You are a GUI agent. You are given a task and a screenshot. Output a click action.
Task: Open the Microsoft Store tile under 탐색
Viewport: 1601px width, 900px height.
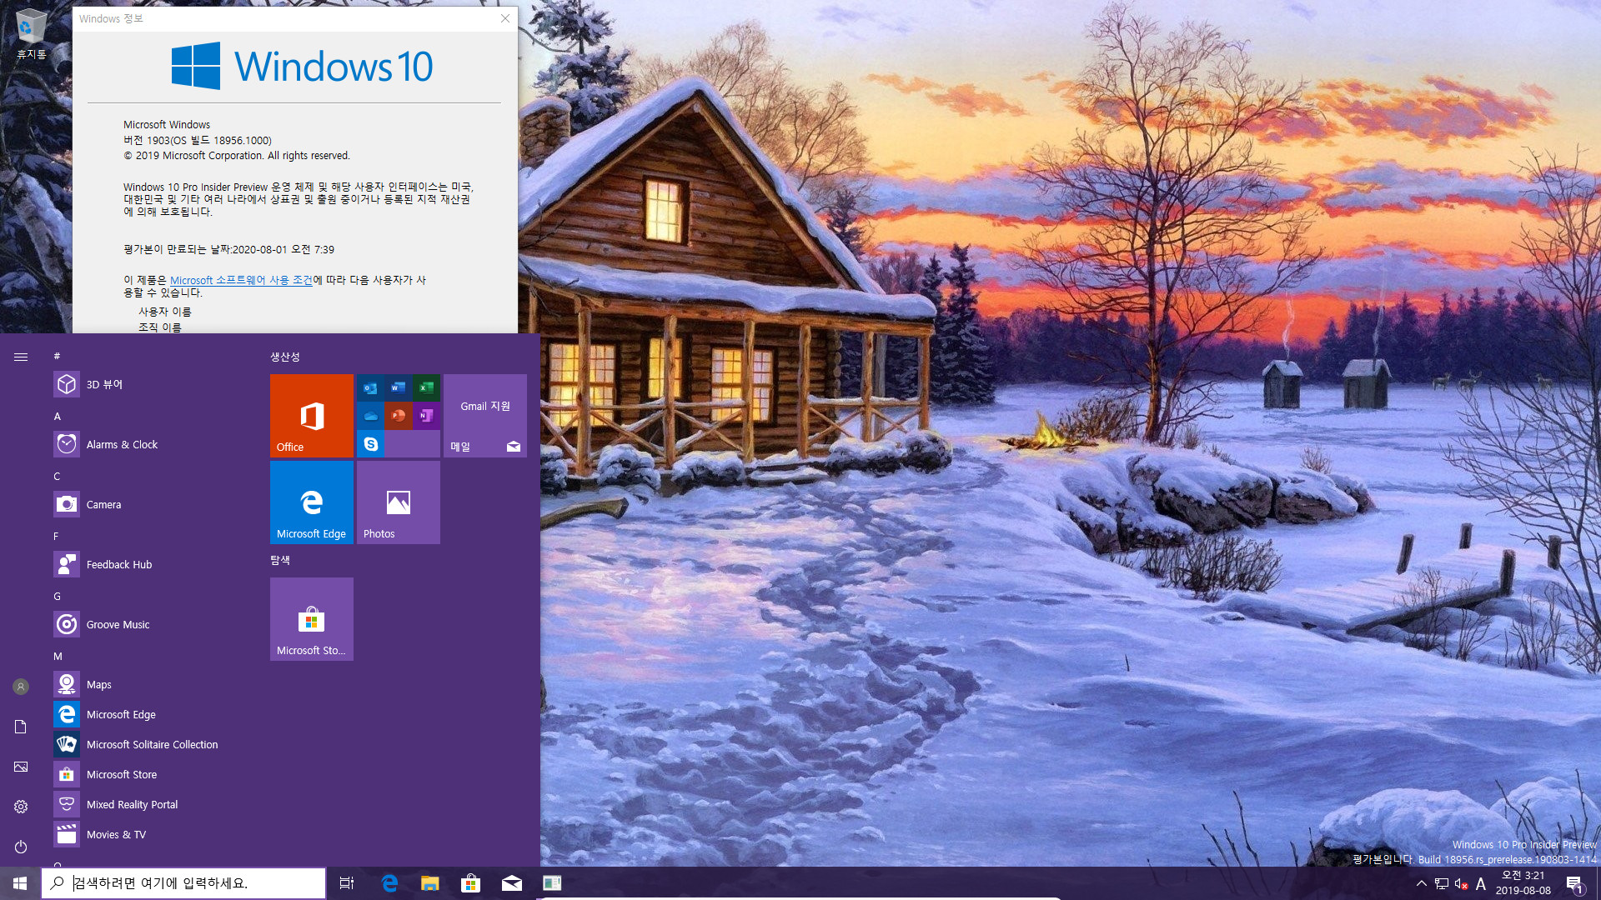click(312, 619)
